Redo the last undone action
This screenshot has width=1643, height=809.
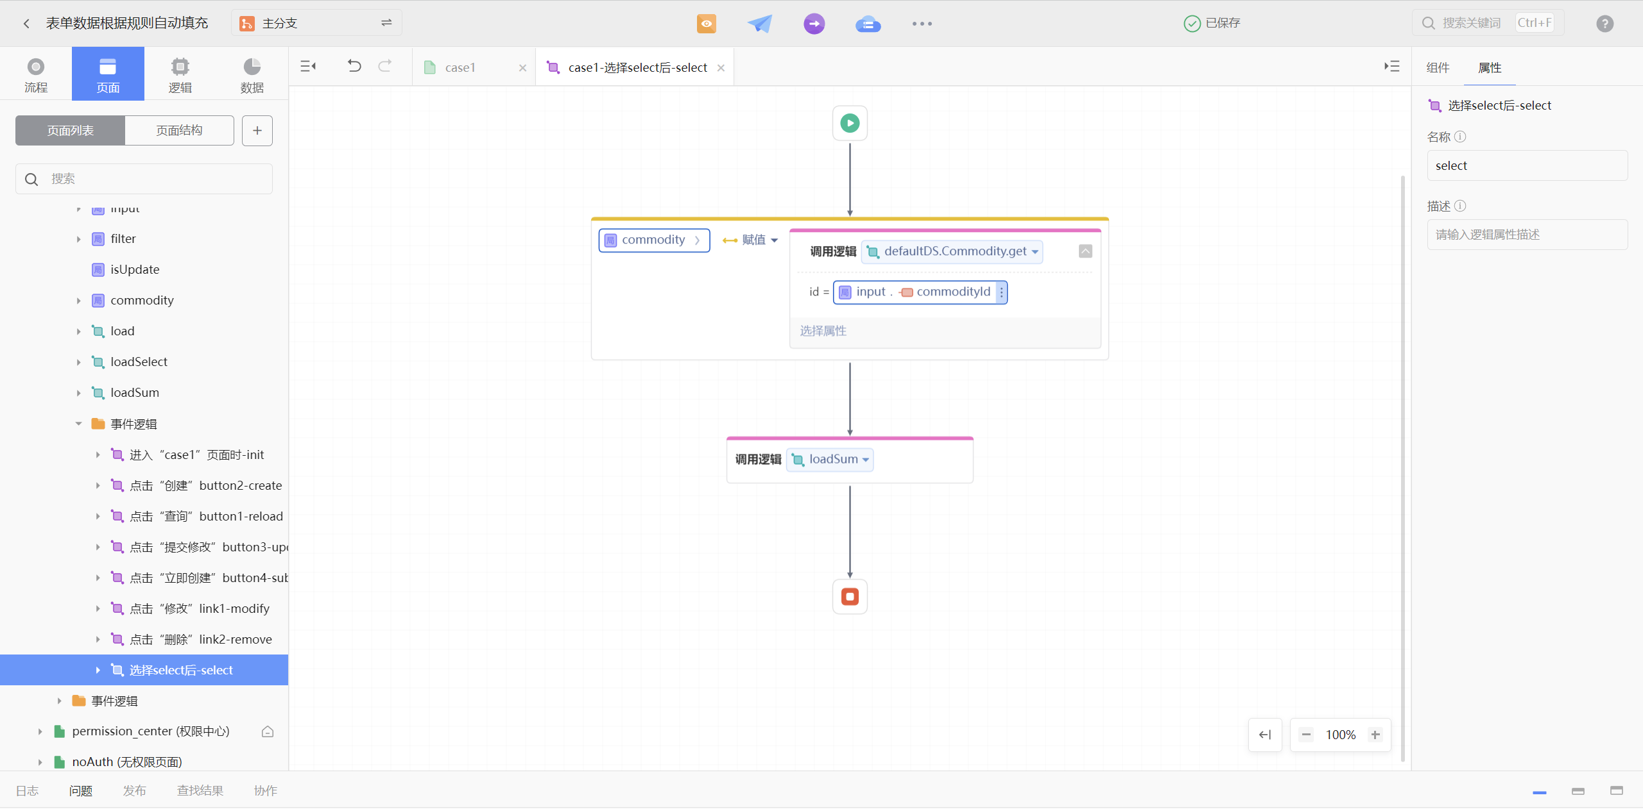click(385, 66)
